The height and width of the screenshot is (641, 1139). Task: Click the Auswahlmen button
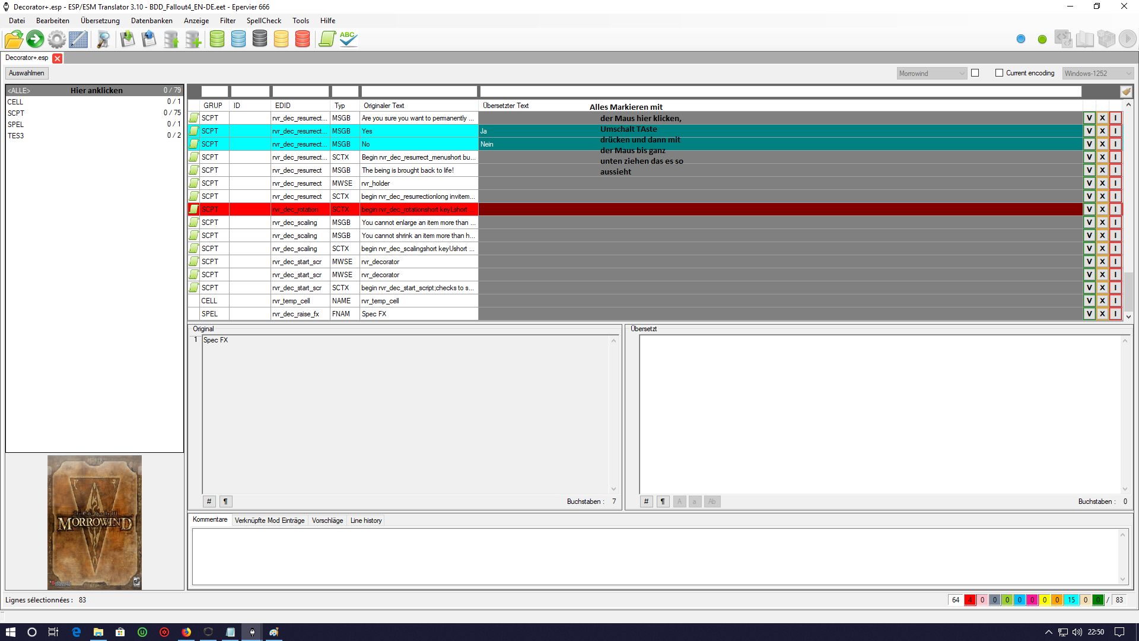pyautogui.click(x=27, y=73)
